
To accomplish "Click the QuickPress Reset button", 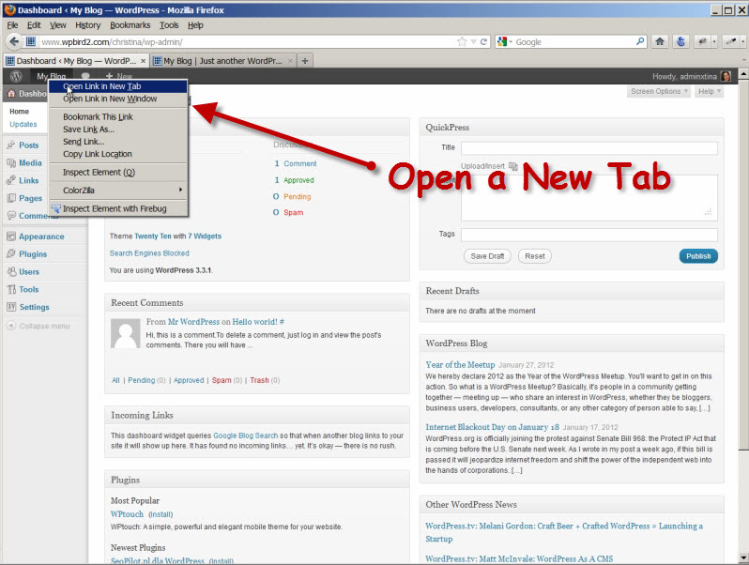I will [x=534, y=256].
